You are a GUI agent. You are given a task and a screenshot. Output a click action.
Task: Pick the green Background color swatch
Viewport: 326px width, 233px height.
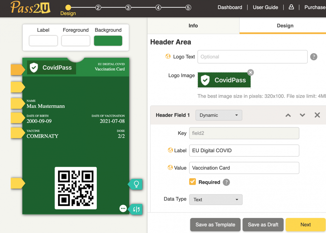[x=108, y=41]
